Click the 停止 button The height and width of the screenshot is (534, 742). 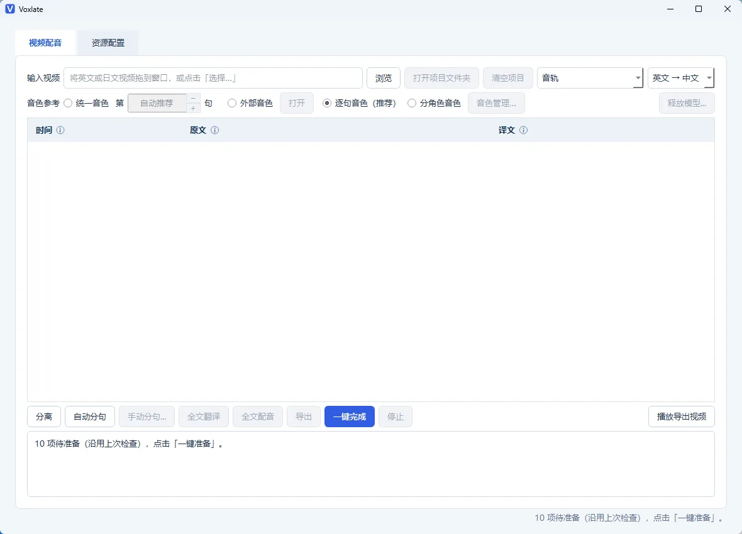tap(395, 417)
